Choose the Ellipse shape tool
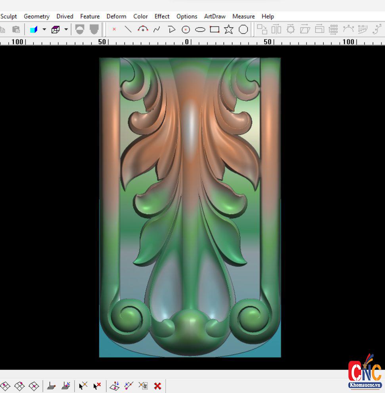The width and height of the screenshot is (385, 393). [200, 30]
